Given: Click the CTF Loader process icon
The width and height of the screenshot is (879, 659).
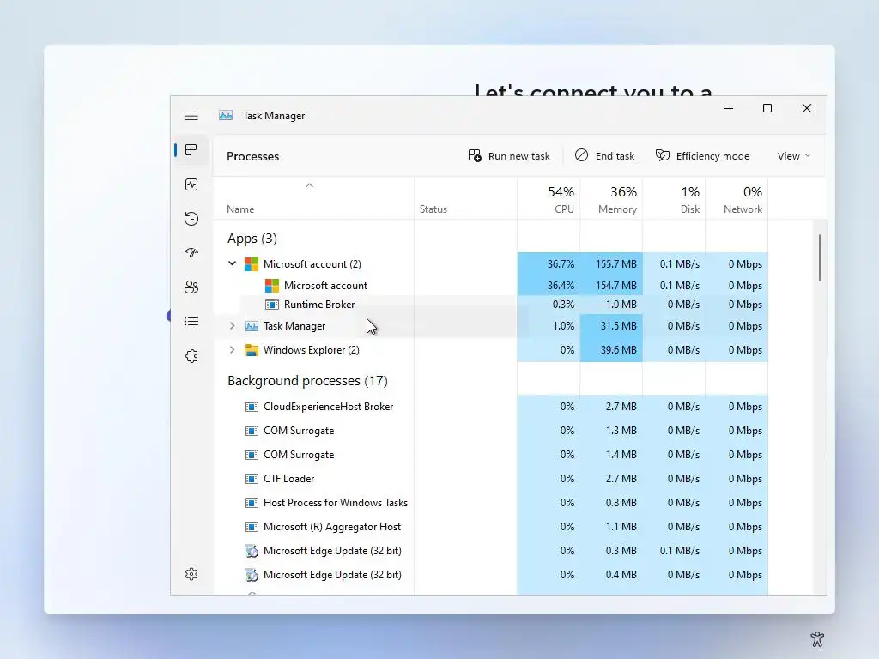Looking at the screenshot, I should click(x=252, y=479).
